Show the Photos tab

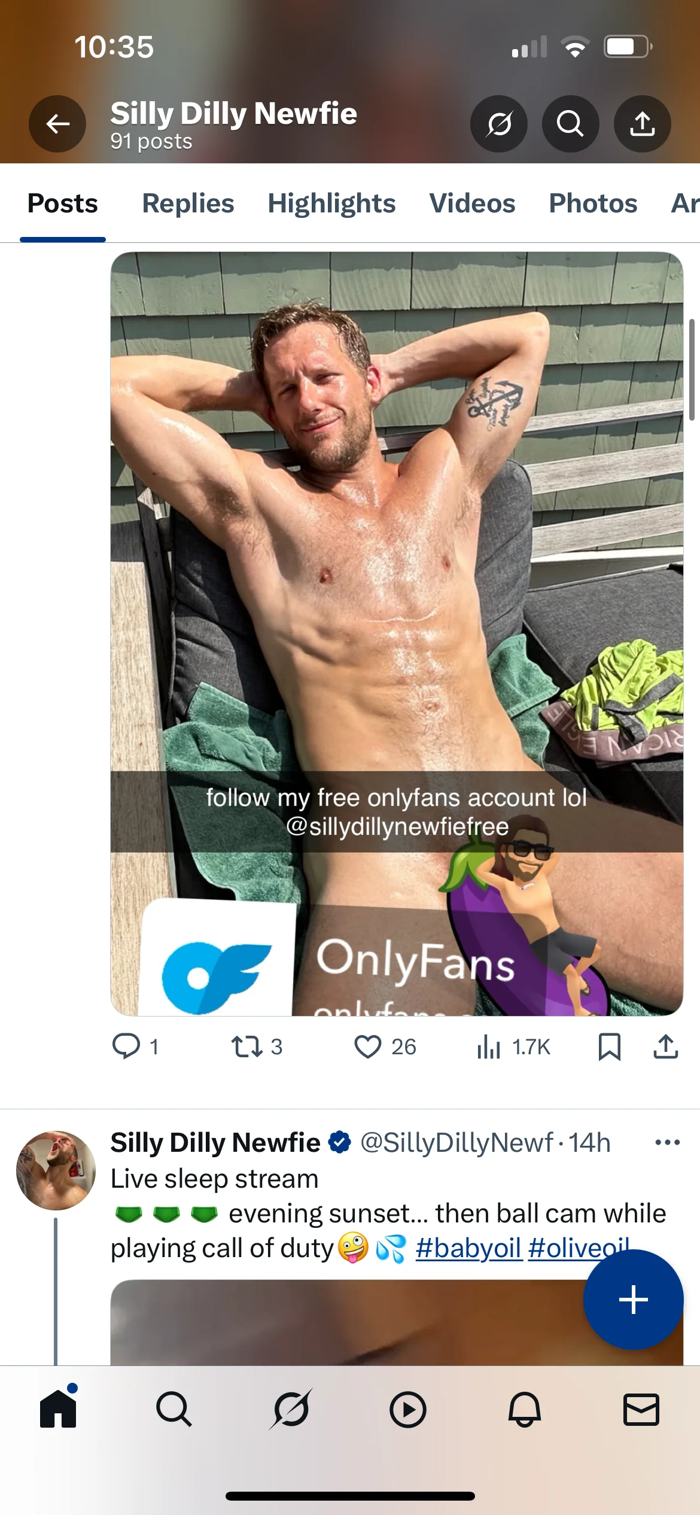click(x=593, y=203)
